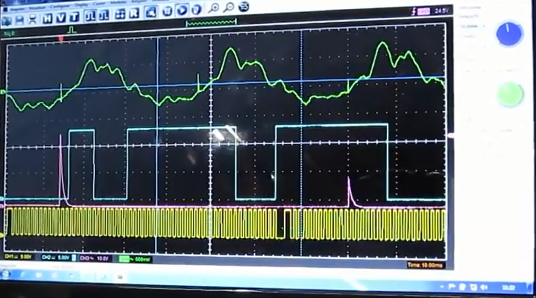Click the green rotary knob
This screenshot has height=298, width=536.
[x=510, y=94]
